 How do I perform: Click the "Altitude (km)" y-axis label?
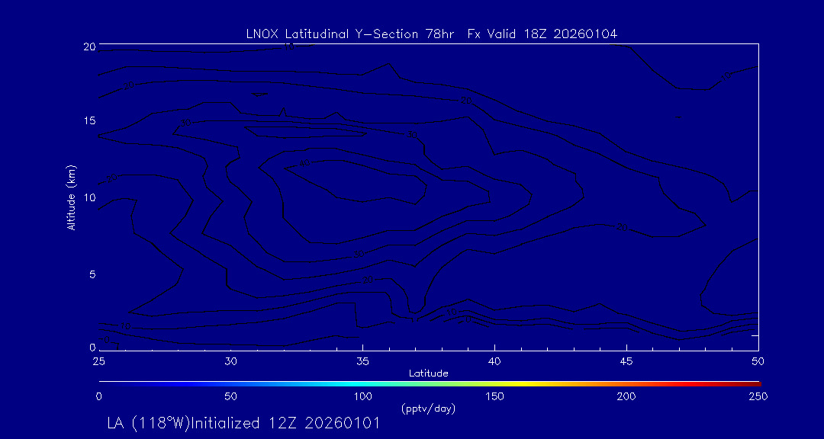(72, 197)
